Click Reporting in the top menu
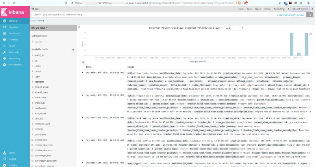This screenshot has height=167, width=315. click(x=279, y=9)
